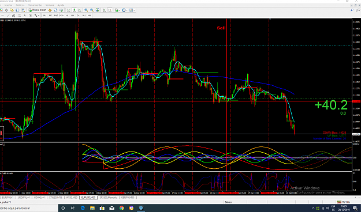This screenshot has height=212, width=361.
Task: Switch chart to line chart icon
Action: pyautogui.click(x=80, y=10)
